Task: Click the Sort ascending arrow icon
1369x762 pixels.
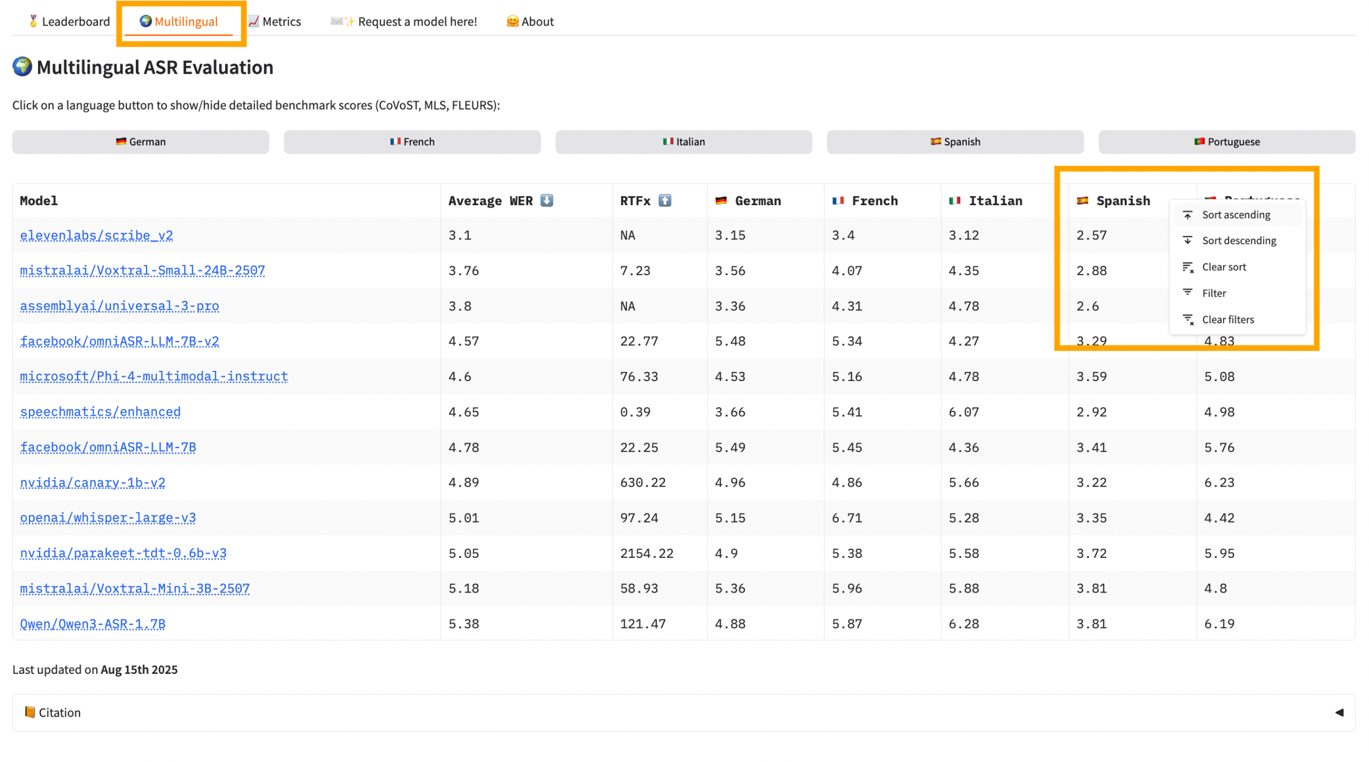Action: pyautogui.click(x=1187, y=215)
